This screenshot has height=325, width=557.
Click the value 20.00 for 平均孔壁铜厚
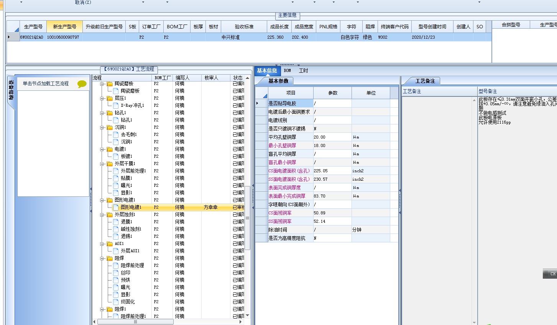(x=332, y=137)
